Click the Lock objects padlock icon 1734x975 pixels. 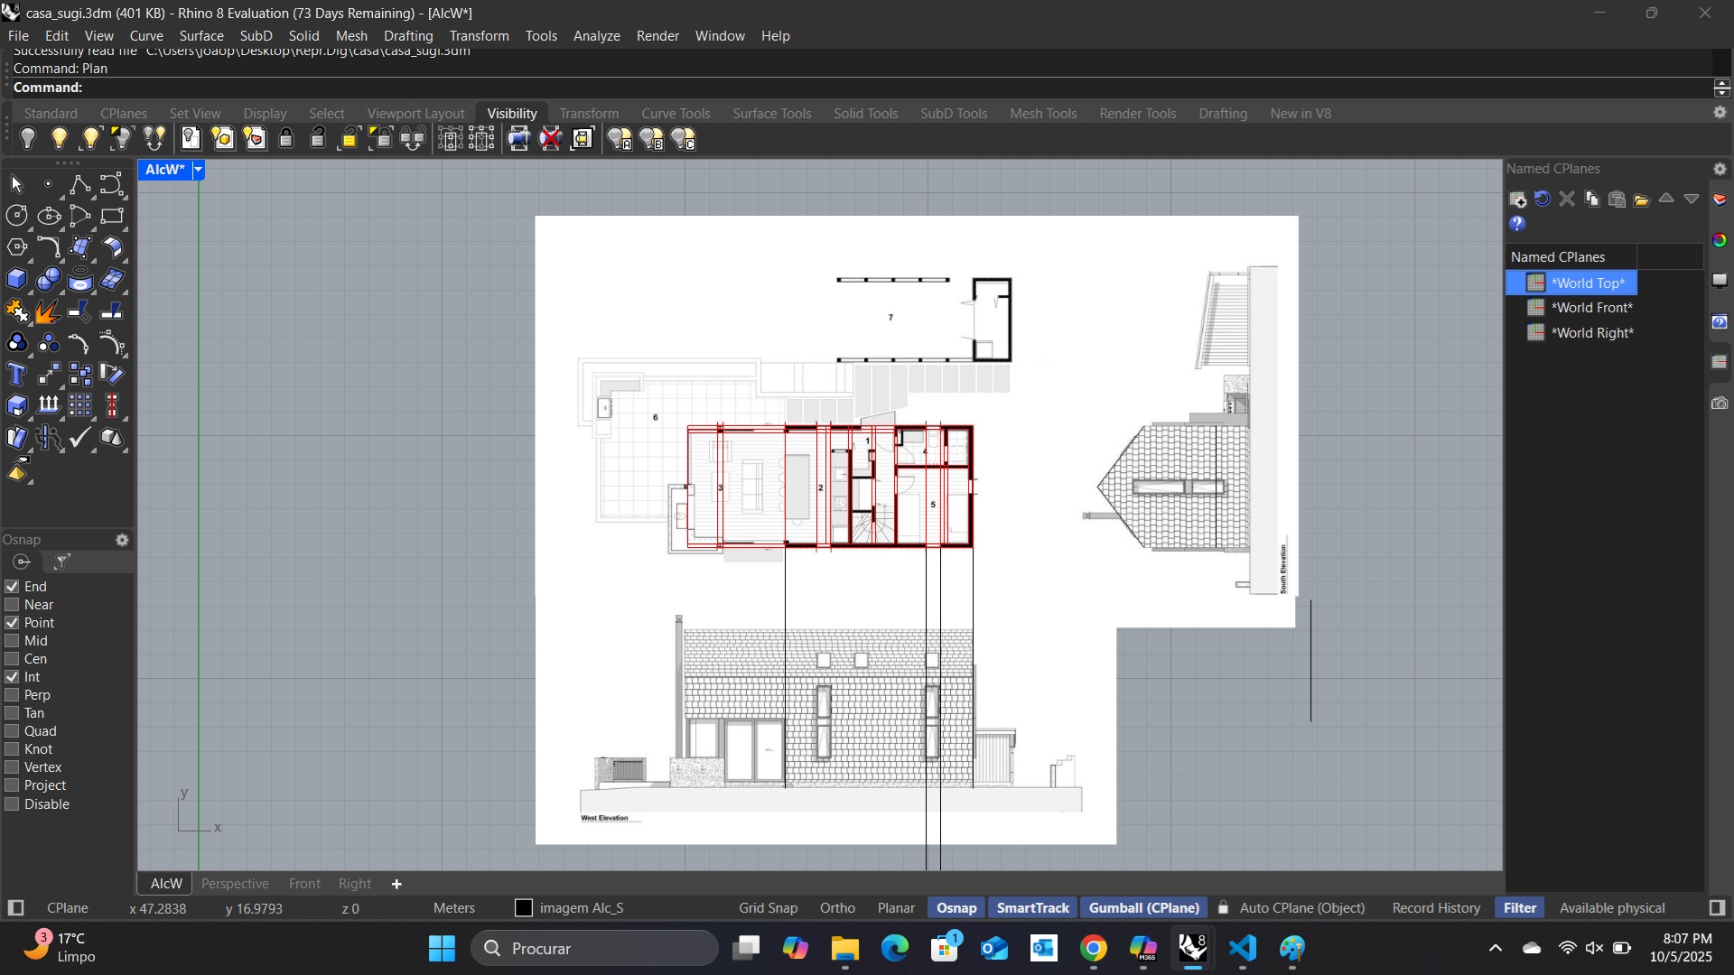click(286, 137)
